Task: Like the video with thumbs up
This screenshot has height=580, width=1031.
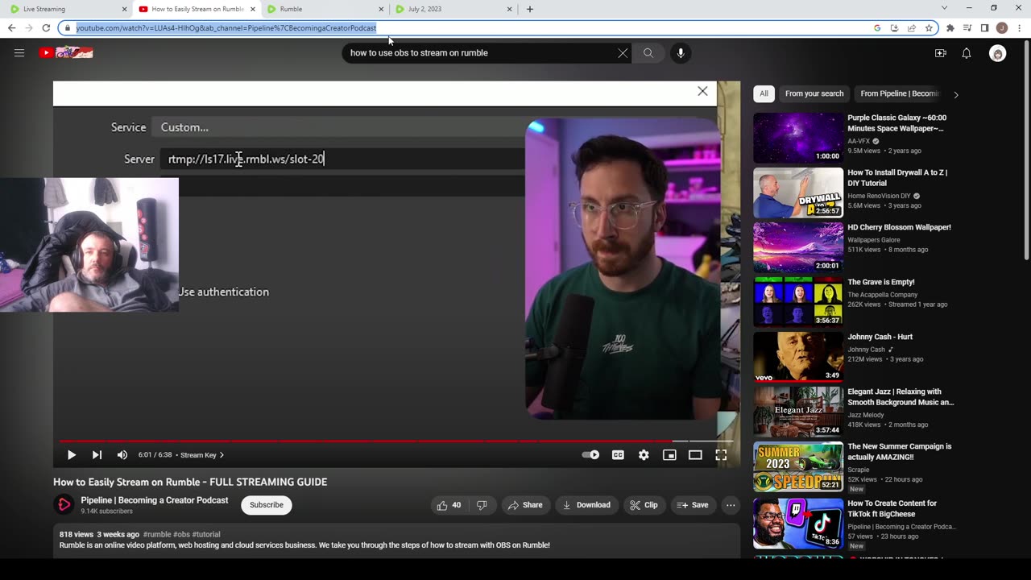Action: tap(449, 505)
